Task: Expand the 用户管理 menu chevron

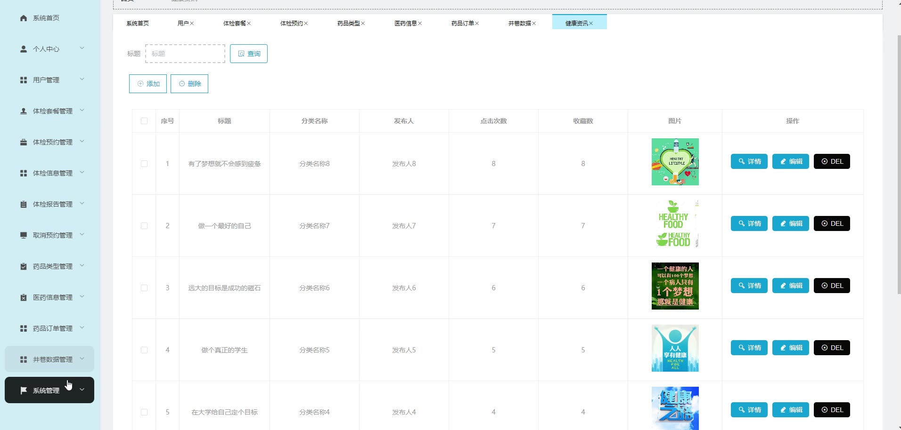Action: (x=82, y=80)
